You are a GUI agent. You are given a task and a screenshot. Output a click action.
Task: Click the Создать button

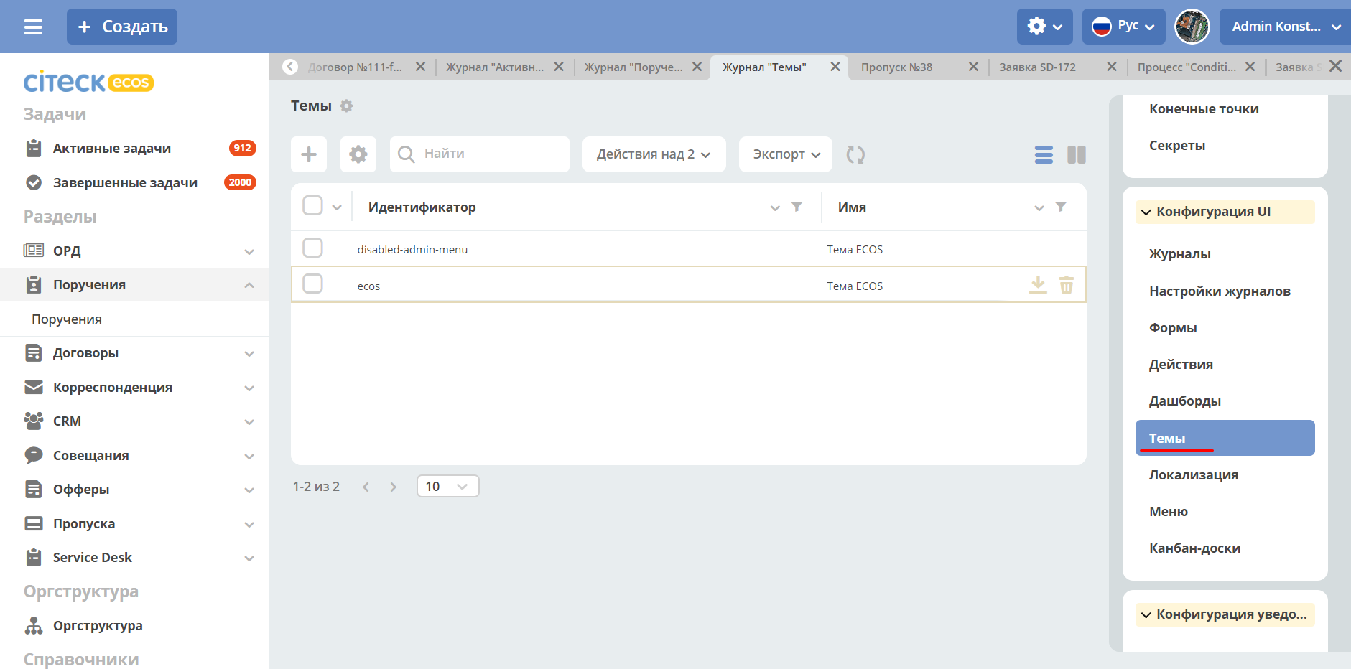122,27
